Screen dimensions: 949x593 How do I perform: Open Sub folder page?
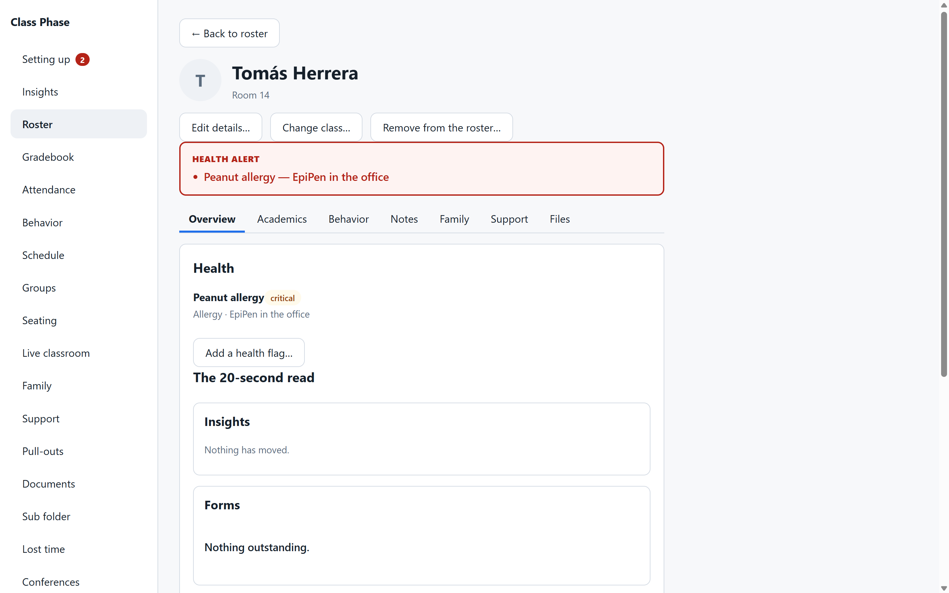point(78,516)
